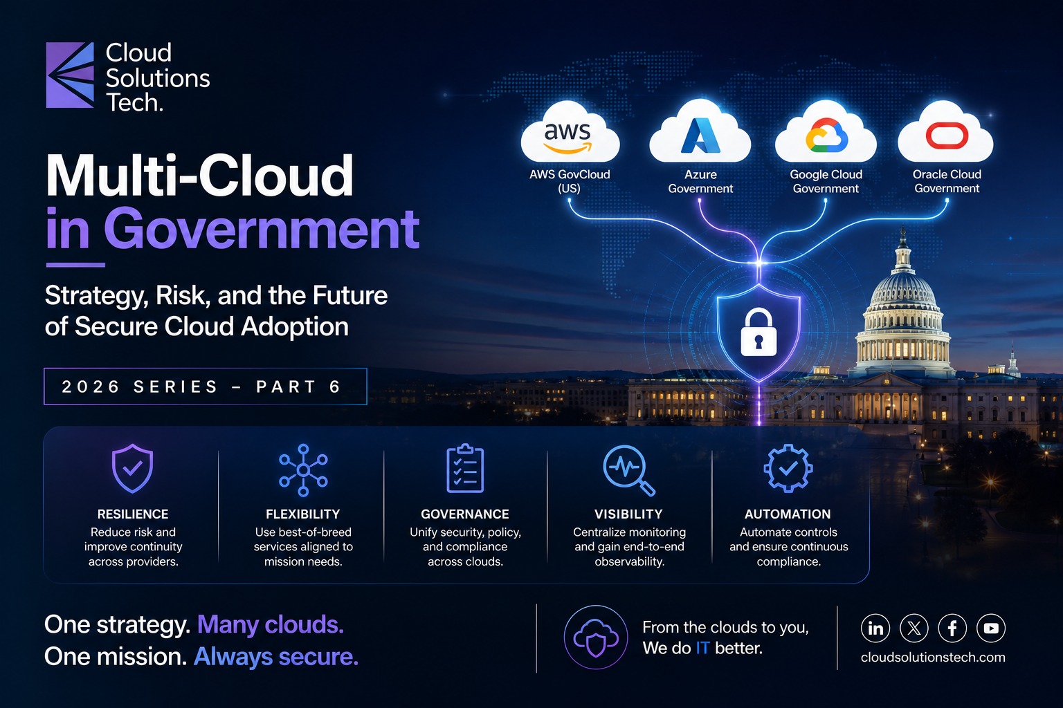The width and height of the screenshot is (1063, 708).
Task: Click the "AWS GovCloud (US)" label
Action: pyautogui.click(x=570, y=181)
